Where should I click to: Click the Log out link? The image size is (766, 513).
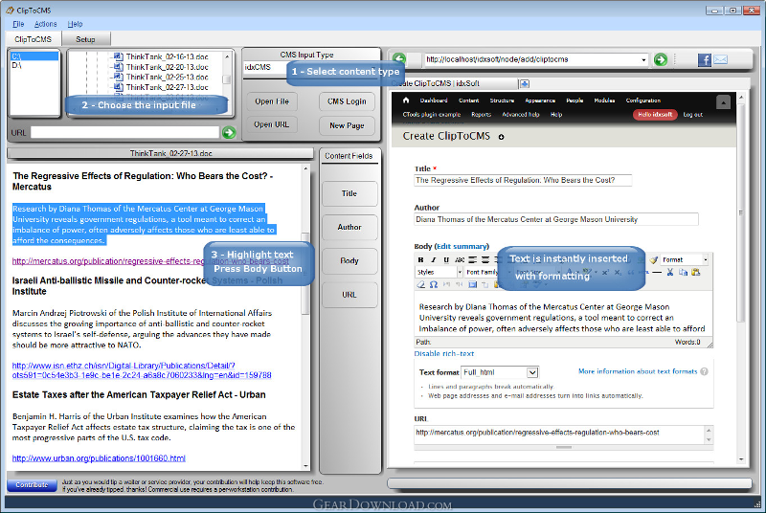click(x=692, y=115)
